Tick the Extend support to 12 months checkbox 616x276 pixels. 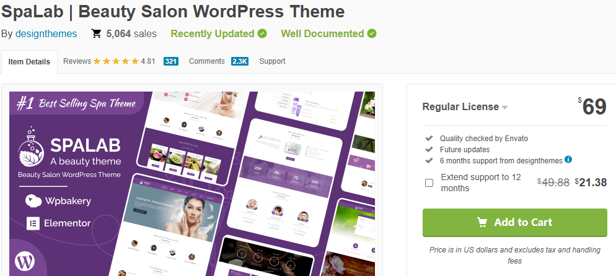429,183
